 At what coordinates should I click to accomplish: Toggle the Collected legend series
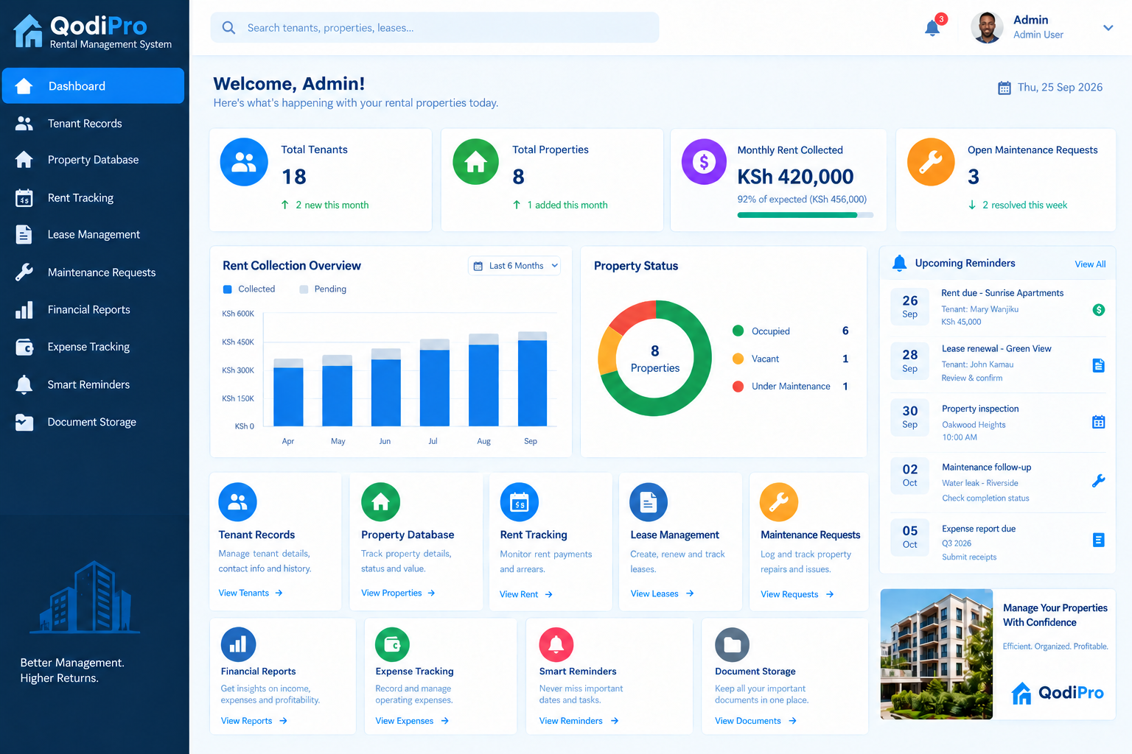[249, 289]
